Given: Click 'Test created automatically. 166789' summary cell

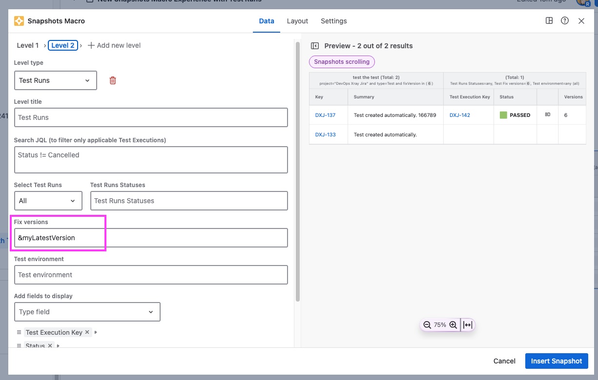Looking at the screenshot, I should coord(395,115).
